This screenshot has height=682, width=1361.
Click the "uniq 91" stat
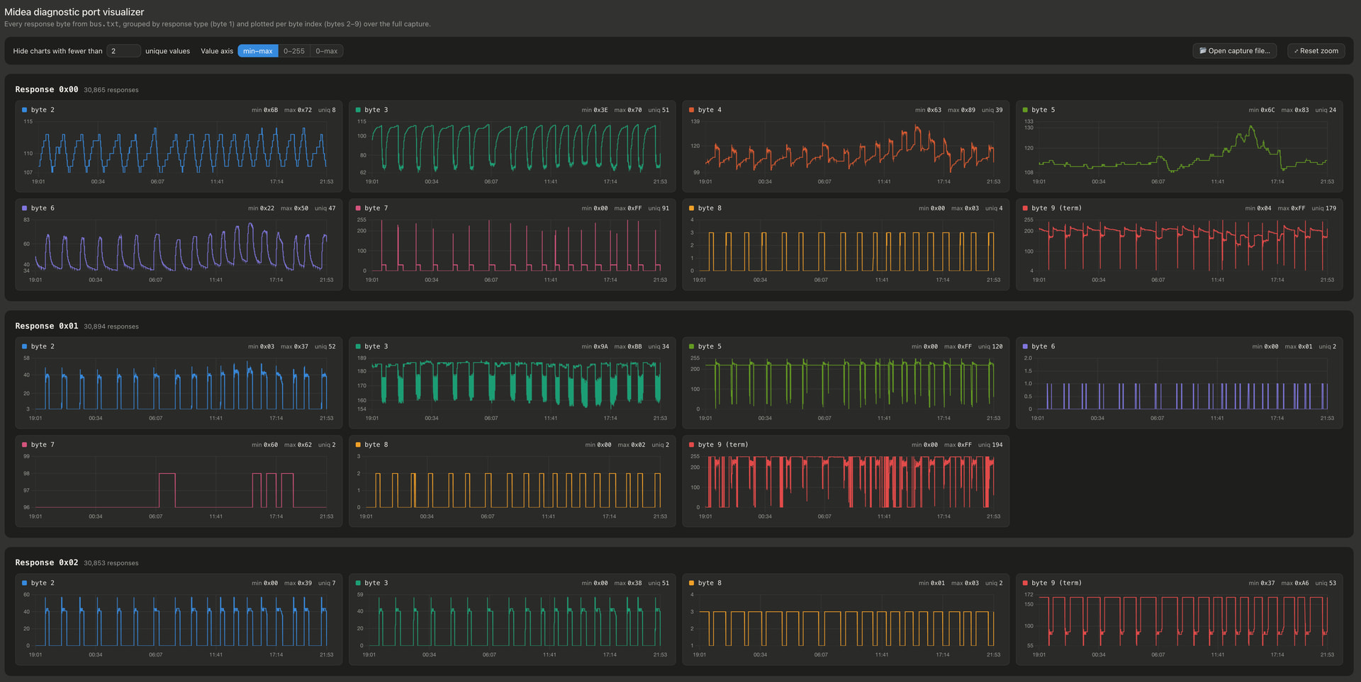(x=659, y=208)
